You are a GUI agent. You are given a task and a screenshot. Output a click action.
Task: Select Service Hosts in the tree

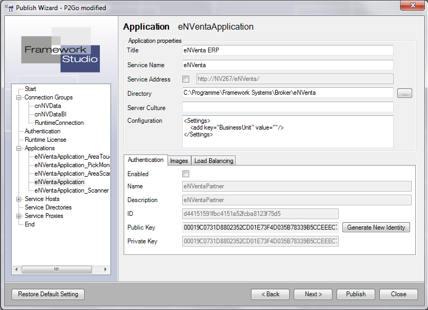(x=42, y=199)
